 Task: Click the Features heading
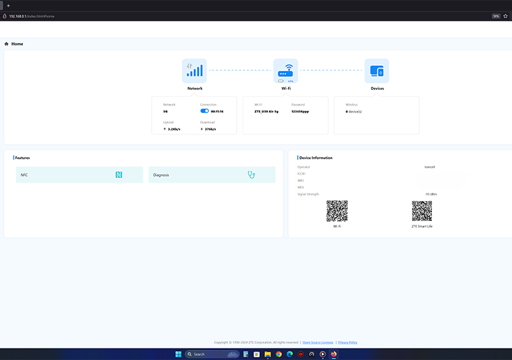coord(22,158)
